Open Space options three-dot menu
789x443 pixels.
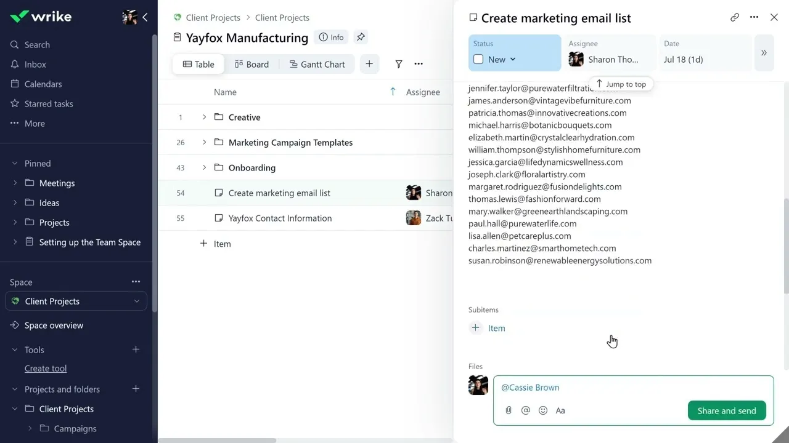pos(136,282)
